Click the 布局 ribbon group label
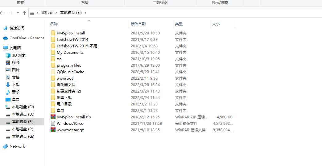322x166 pixels. (x=85, y=3)
